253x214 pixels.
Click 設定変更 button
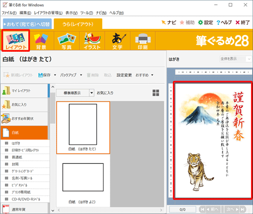pos(124,75)
